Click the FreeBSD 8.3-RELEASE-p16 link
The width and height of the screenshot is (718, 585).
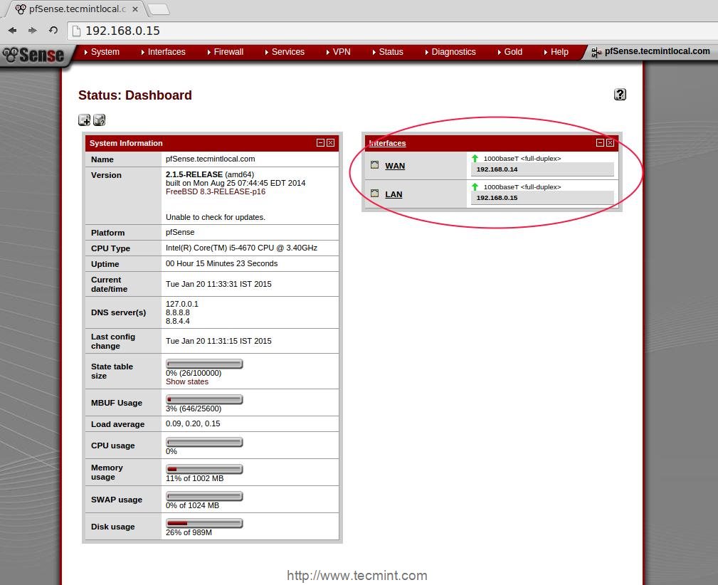tap(215, 191)
